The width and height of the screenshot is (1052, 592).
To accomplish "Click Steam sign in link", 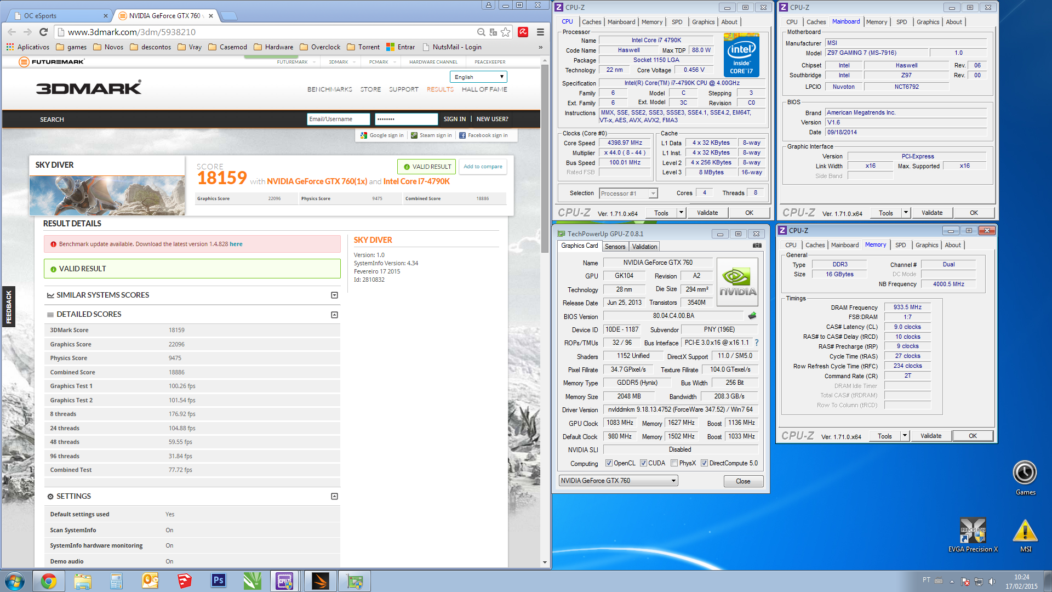I will point(431,135).
